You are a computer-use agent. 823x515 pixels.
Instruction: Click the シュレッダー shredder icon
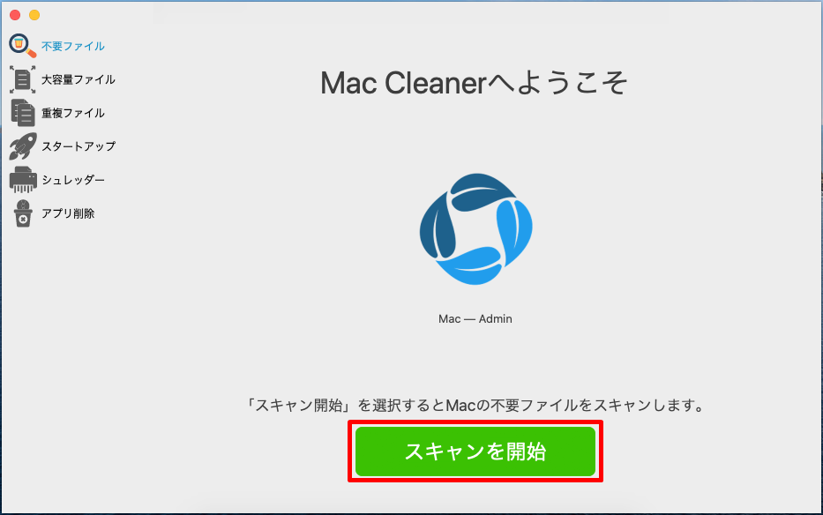[23, 180]
